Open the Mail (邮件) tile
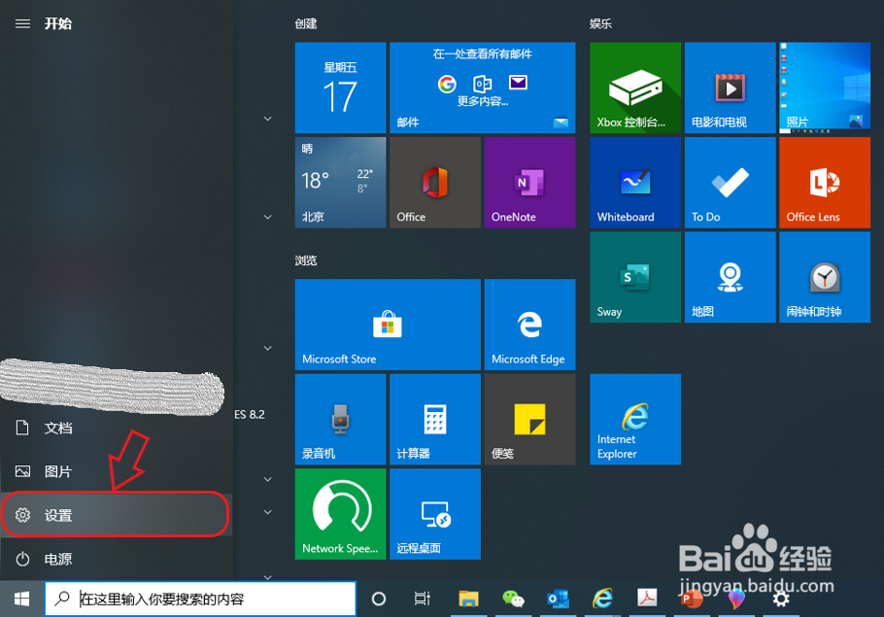Viewport: 884px width, 617px height. coord(482,87)
